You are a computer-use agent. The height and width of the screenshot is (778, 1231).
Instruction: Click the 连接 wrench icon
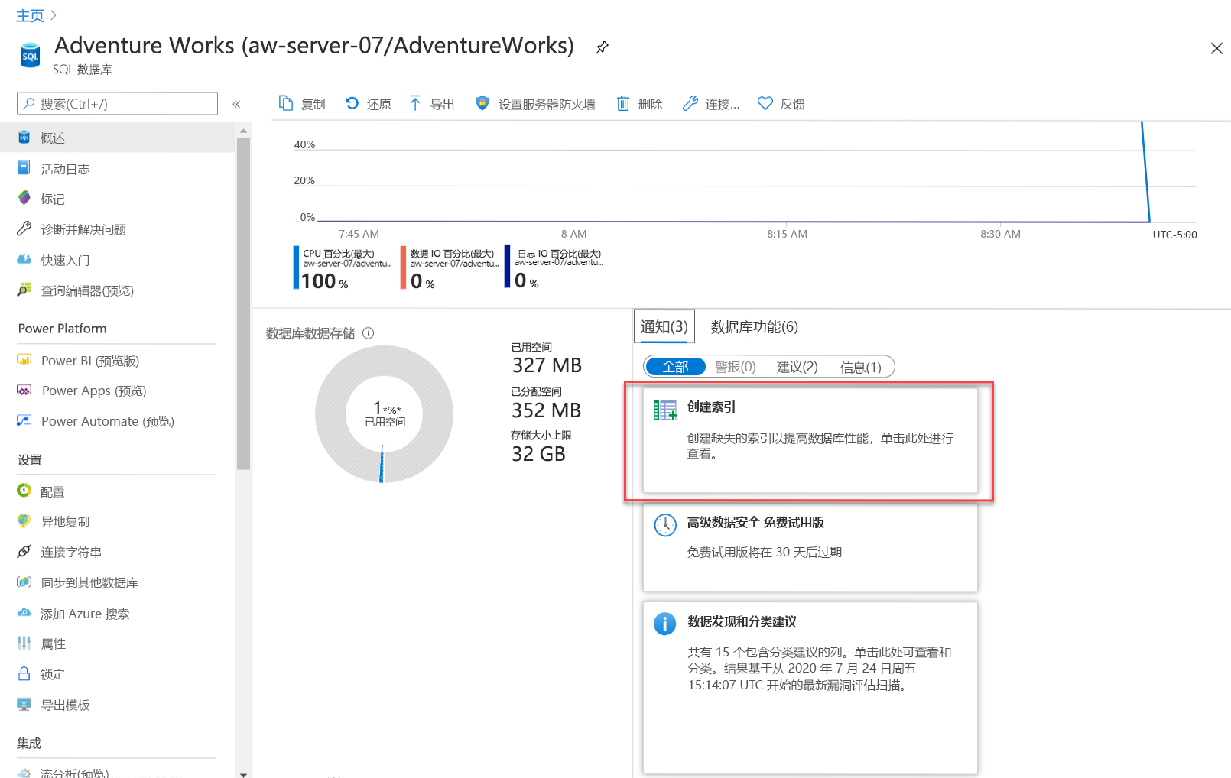pyautogui.click(x=690, y=103)
